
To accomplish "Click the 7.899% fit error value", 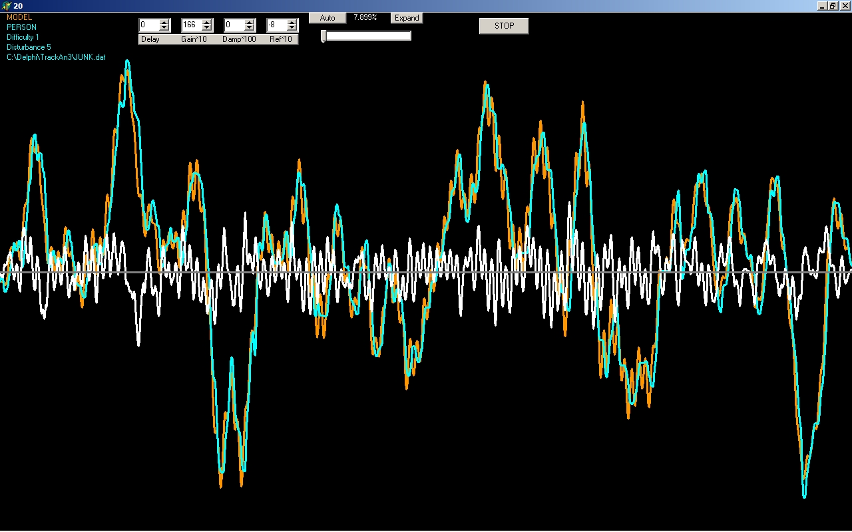I will pyautogui.click(x=365, y=17).
